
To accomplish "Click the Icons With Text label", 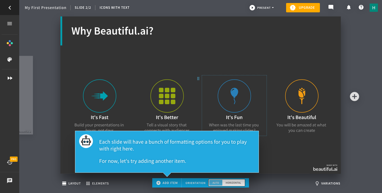I will coord(114,8).
